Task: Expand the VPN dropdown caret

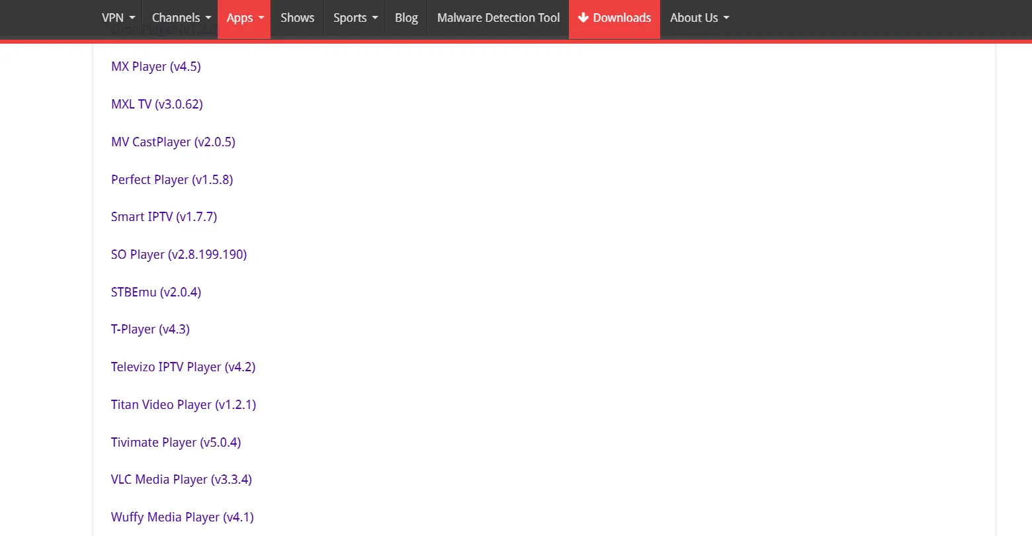Action: click(x=132, y=18)
